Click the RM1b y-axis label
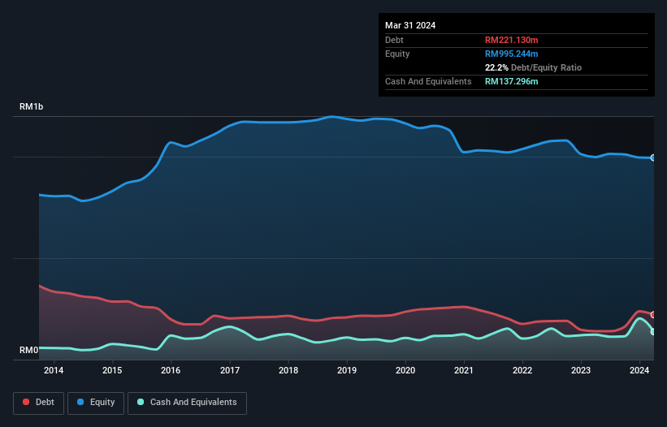Screen dimensions: 667x427 32,107
